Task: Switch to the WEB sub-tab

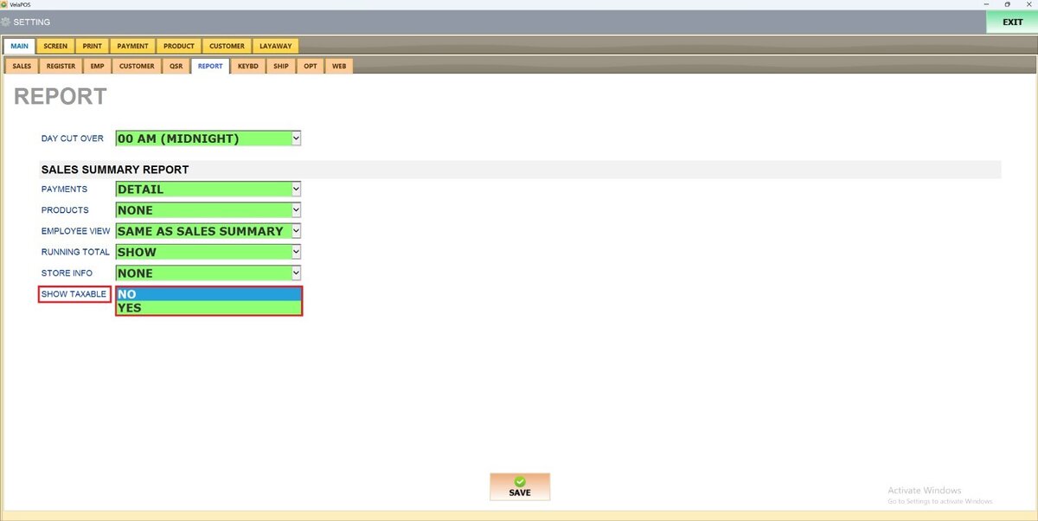Action: 339,66
